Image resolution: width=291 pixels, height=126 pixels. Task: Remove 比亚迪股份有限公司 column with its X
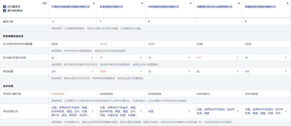point(142,3)
